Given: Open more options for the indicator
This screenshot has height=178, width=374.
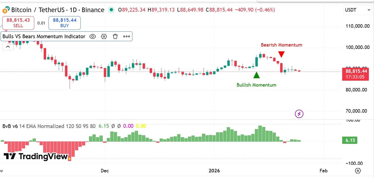Looking at the screenshot, I should [126, 36].
